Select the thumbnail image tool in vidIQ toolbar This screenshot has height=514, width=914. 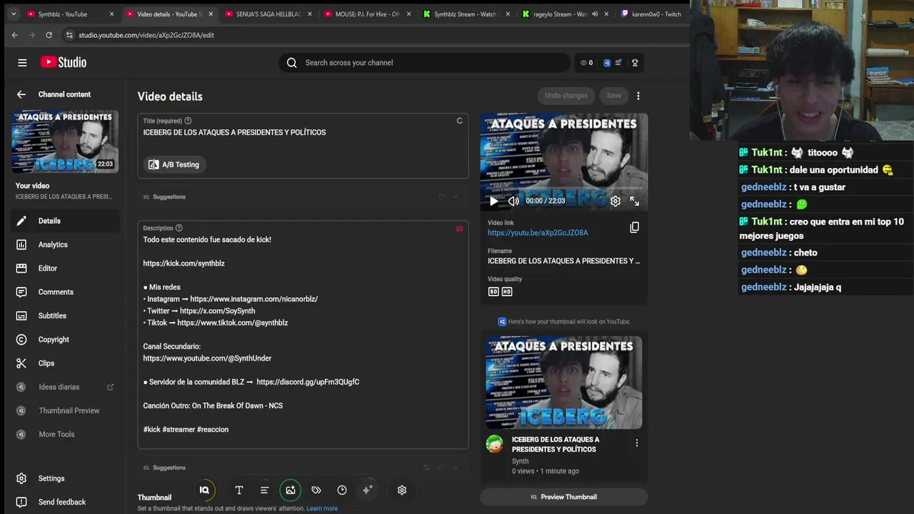click(291, 490)
